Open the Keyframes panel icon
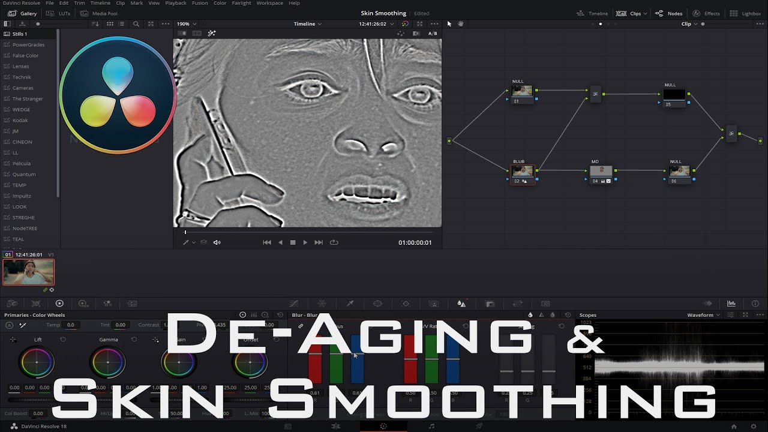Image resolution: width=768 pixels, height=432 pixels. coord(708,304)
